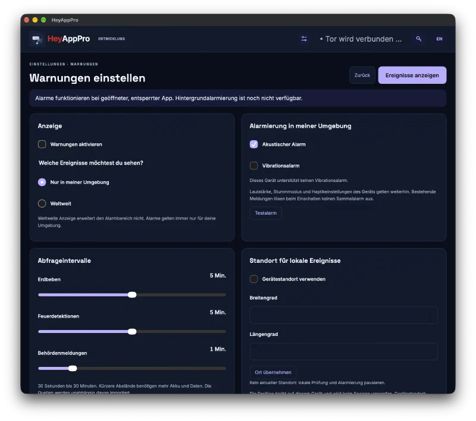Untick the Akustischer Alarm checkbox

point(254,144)
